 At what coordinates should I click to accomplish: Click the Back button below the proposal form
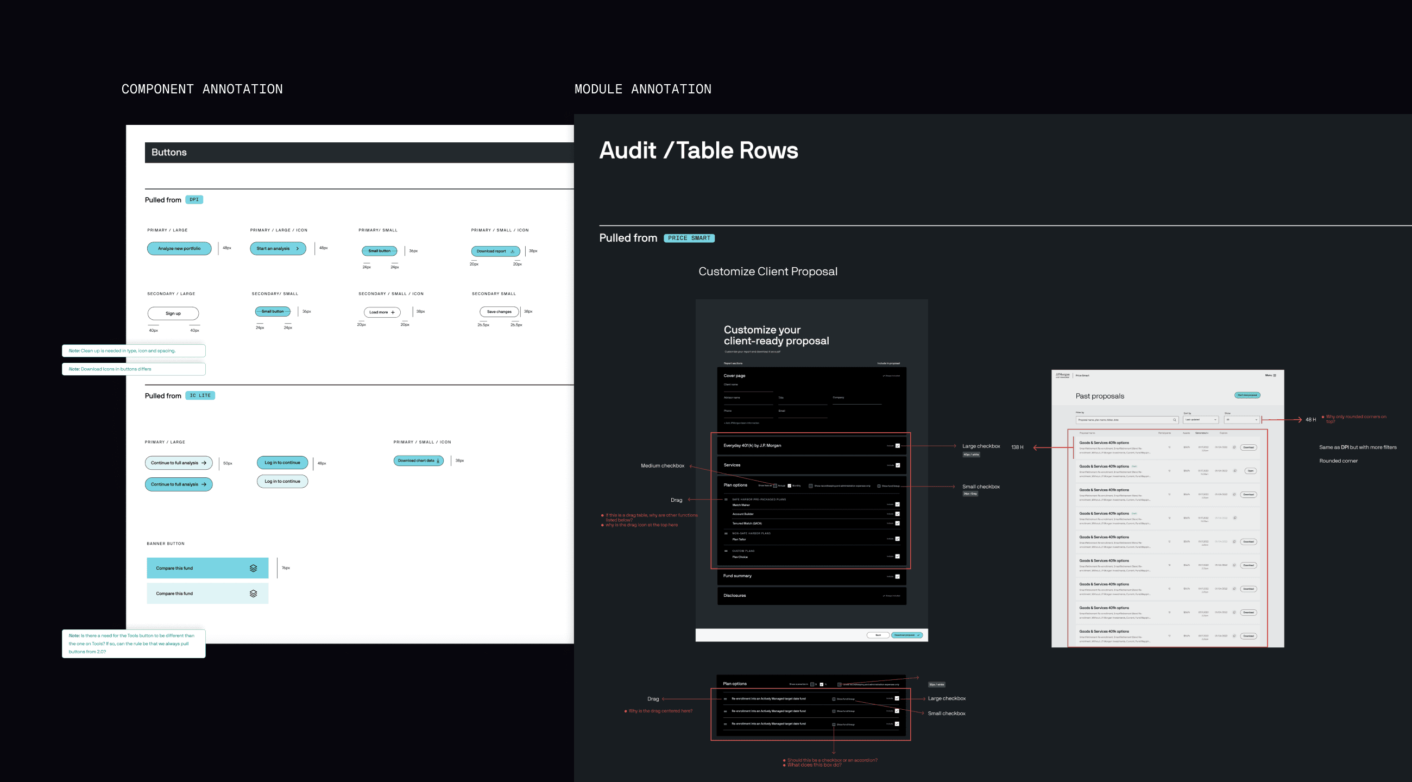pyautogui.click(x=878, y=635)
